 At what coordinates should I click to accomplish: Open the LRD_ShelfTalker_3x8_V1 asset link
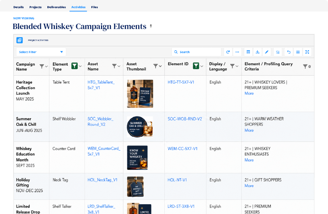(101, 209)
